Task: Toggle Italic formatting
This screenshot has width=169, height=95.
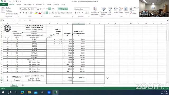Action: click(24, 13)
